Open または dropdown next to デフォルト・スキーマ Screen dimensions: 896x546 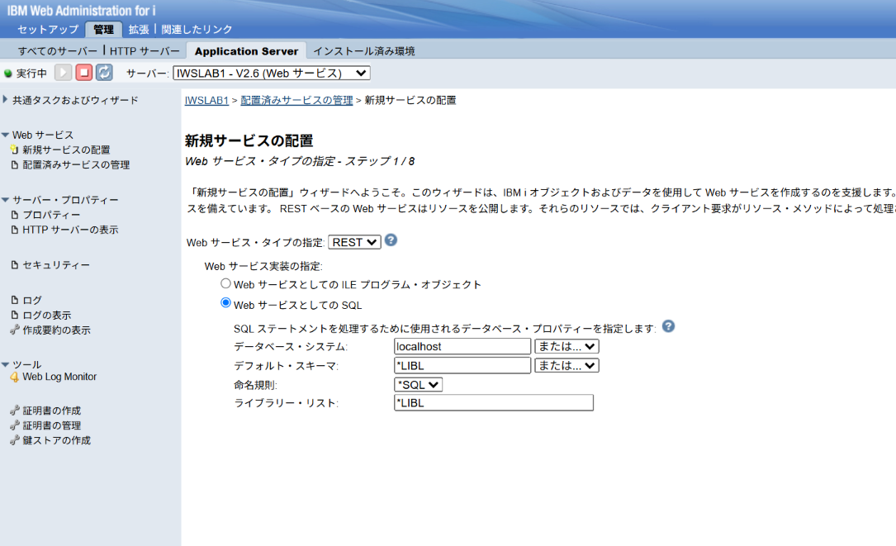(x=567, y=366)
